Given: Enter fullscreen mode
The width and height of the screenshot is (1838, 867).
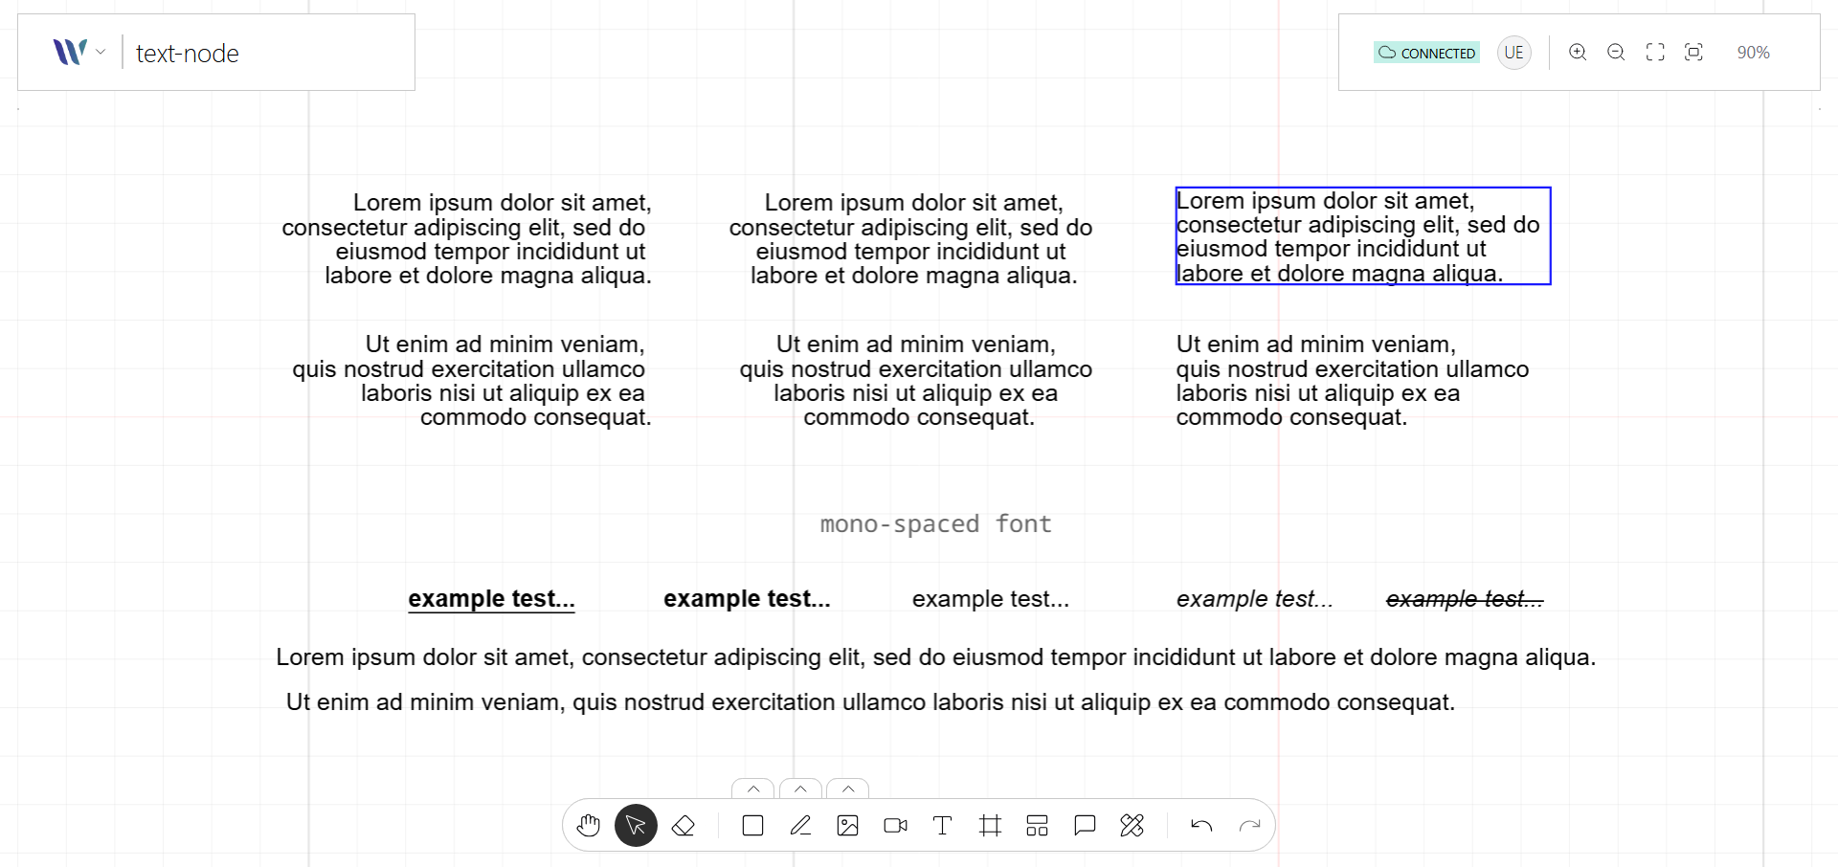Looking at the screenshot, I should [1655, 53].
